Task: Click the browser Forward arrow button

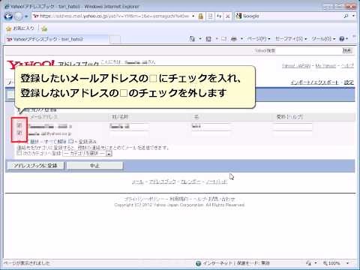Action: [x=19, y=16]
